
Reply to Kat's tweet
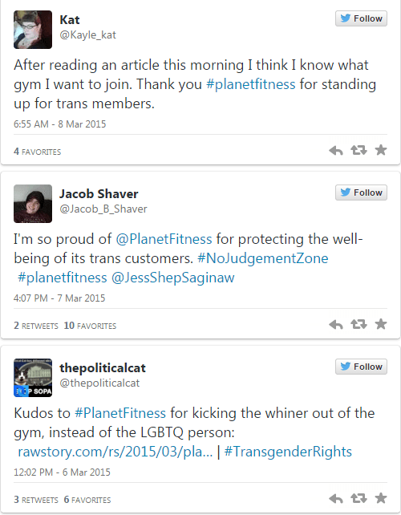[336, 151]
